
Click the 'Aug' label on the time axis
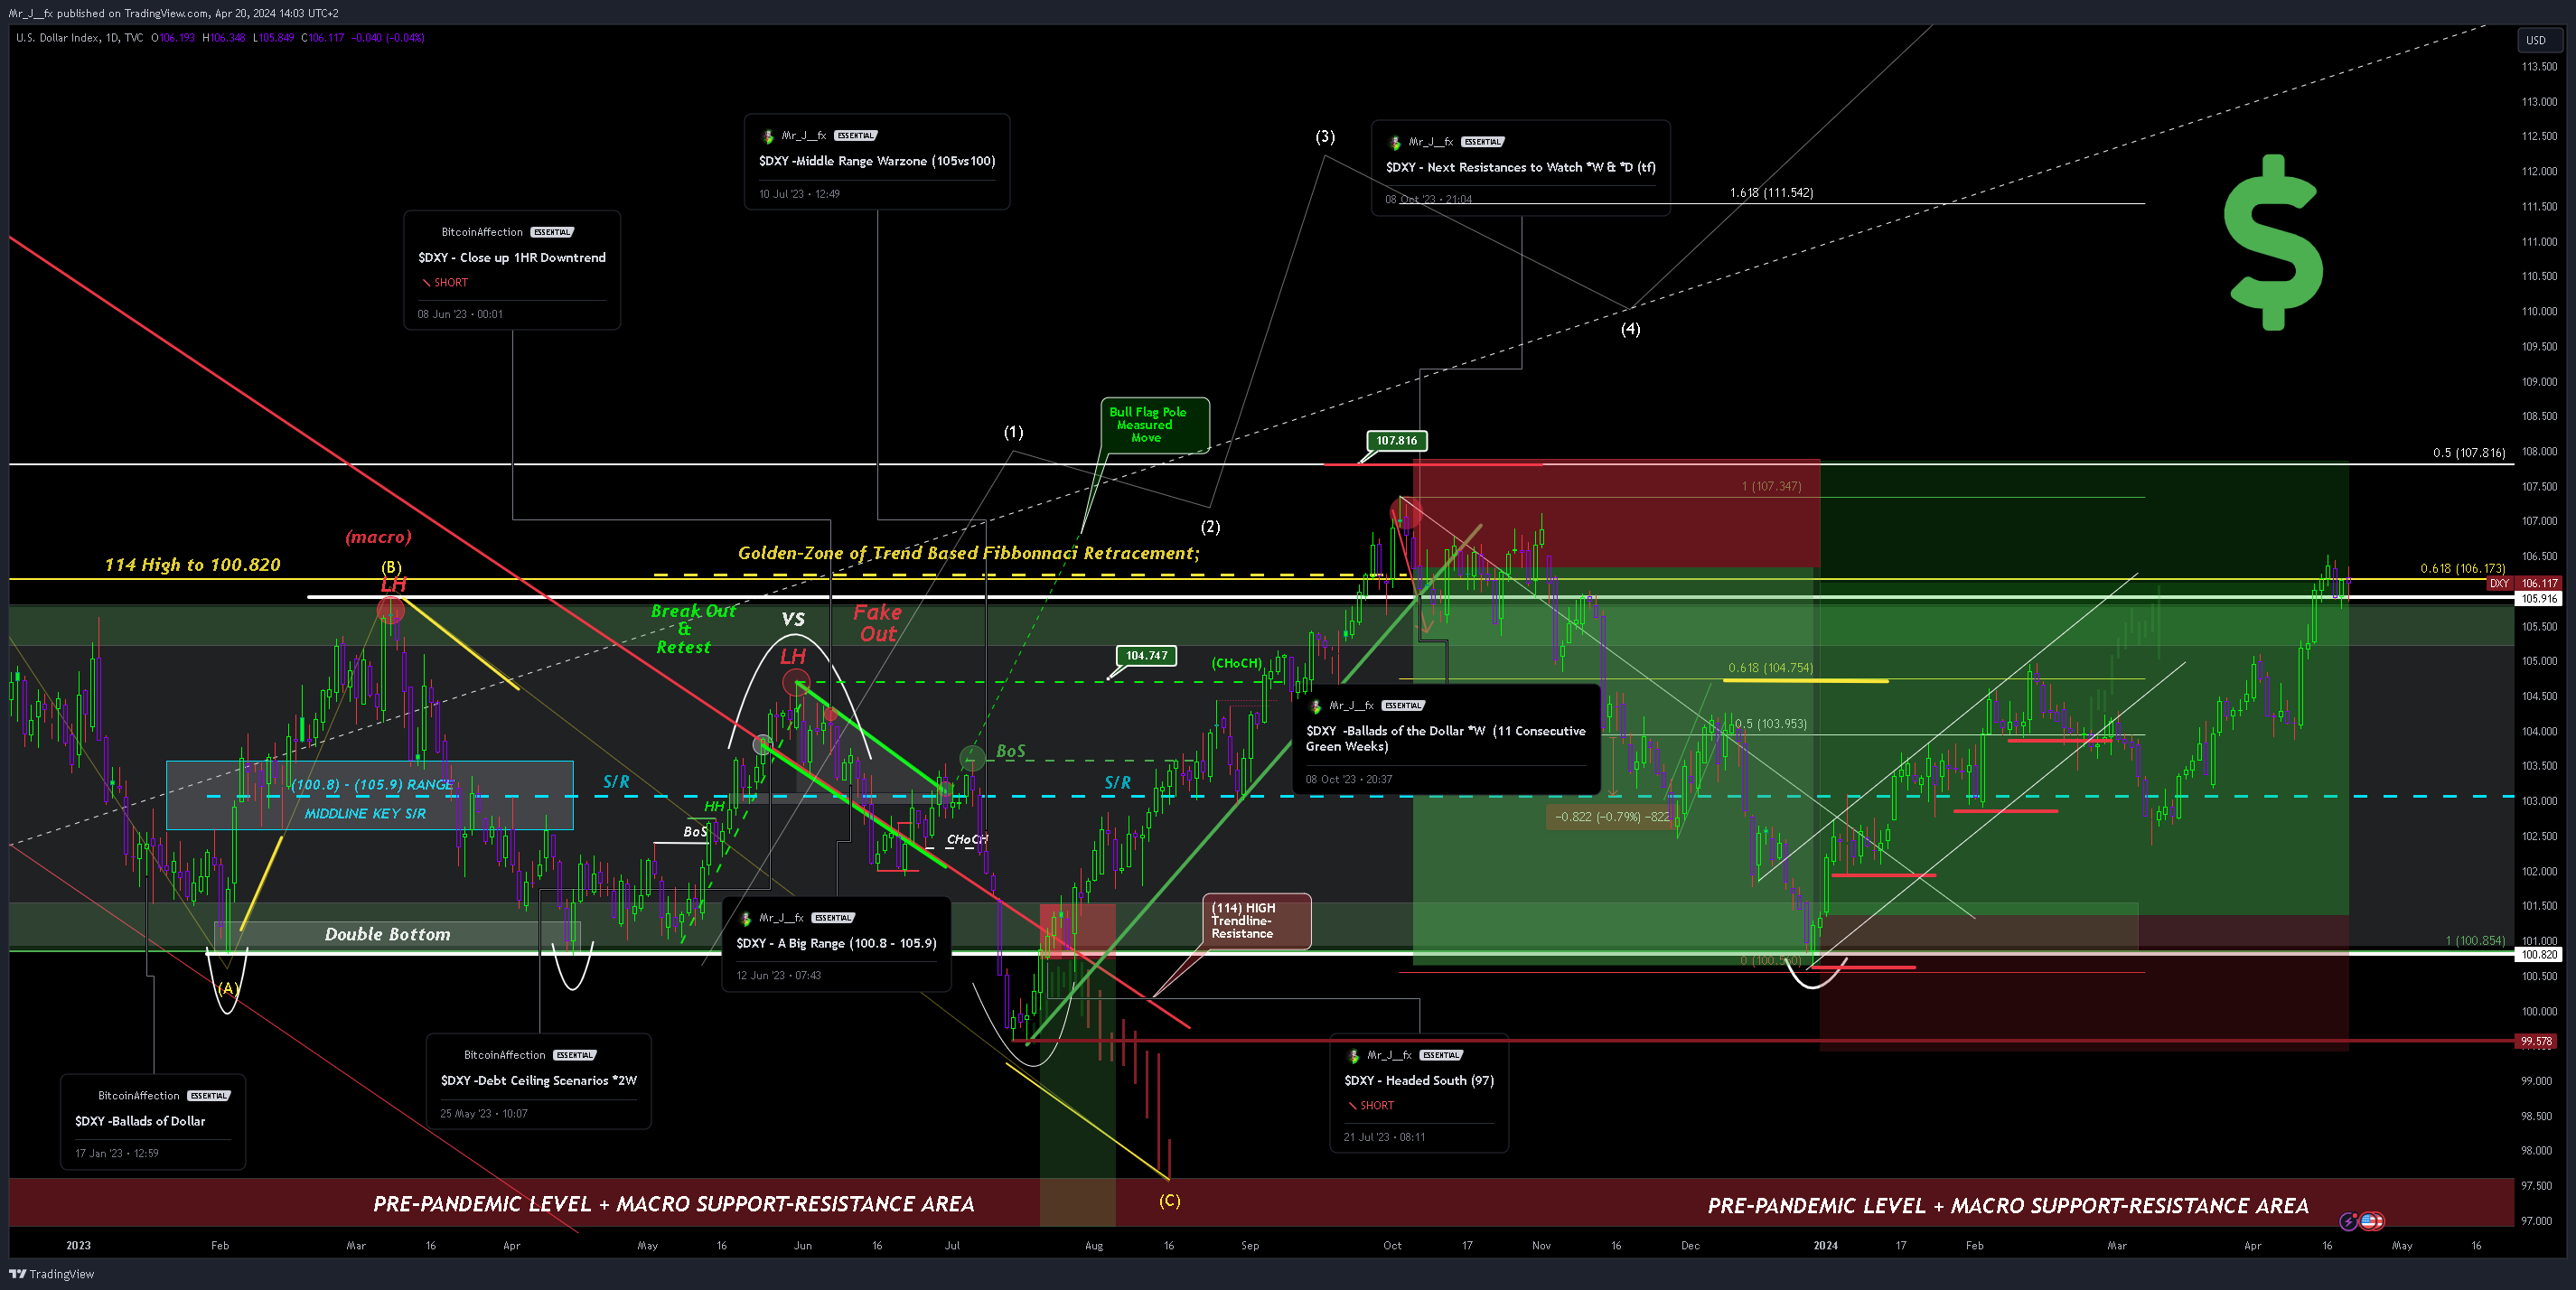[1094, 1246]
